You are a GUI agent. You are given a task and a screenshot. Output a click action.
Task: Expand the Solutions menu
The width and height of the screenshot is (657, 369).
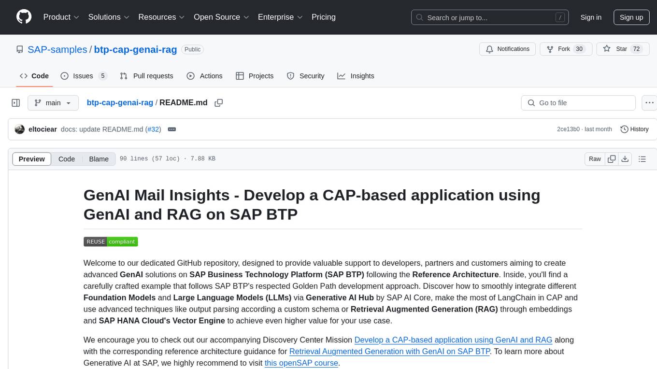[x=109, y=17]
